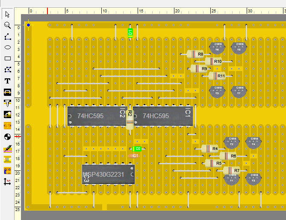Select resistor R10

click(213, 61)
